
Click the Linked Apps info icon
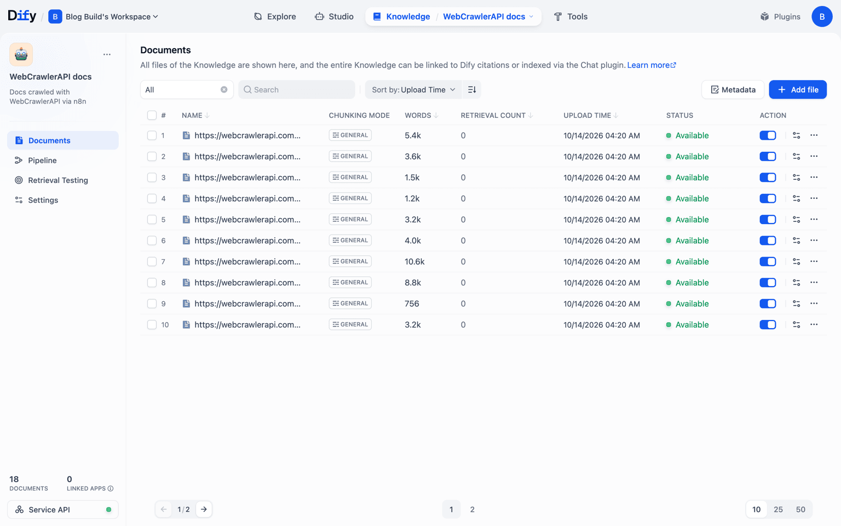coord(111,488)
